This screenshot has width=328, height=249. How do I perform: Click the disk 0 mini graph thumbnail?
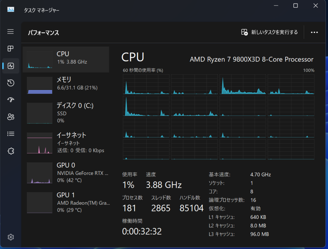pyautogui.click(x=39, y=113)
